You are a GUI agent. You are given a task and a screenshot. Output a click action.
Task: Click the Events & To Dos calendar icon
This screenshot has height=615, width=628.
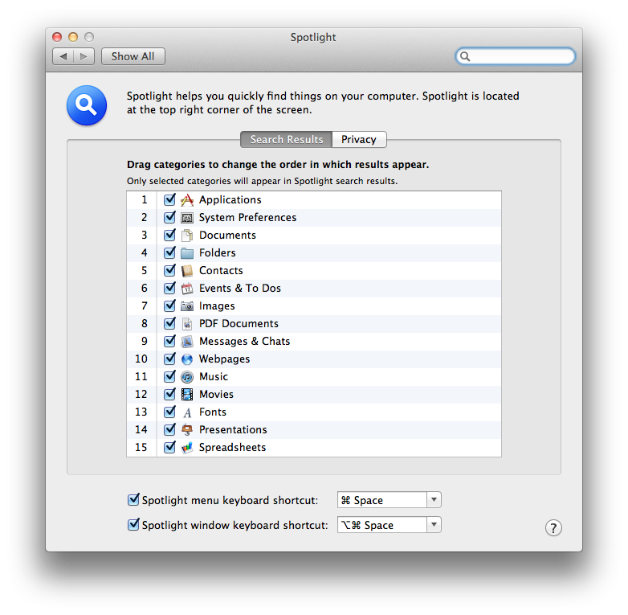187,289
